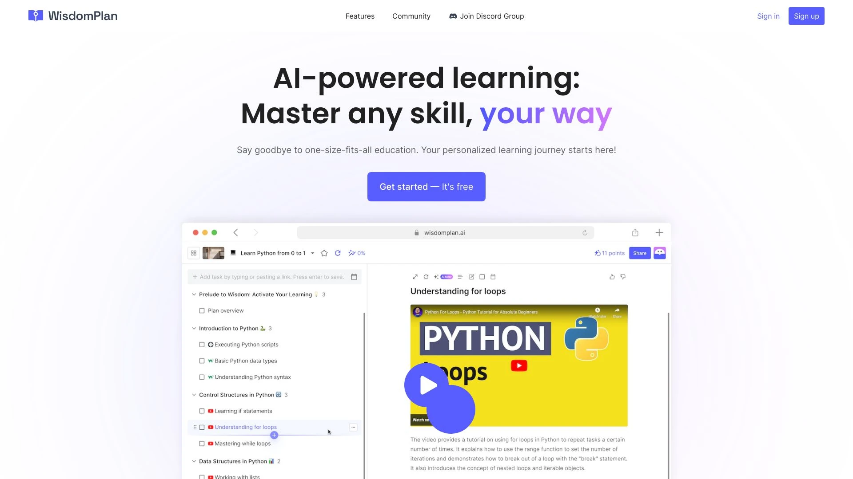Select Community navigation link
The image size is (853, 479).
tap(411, 16)
